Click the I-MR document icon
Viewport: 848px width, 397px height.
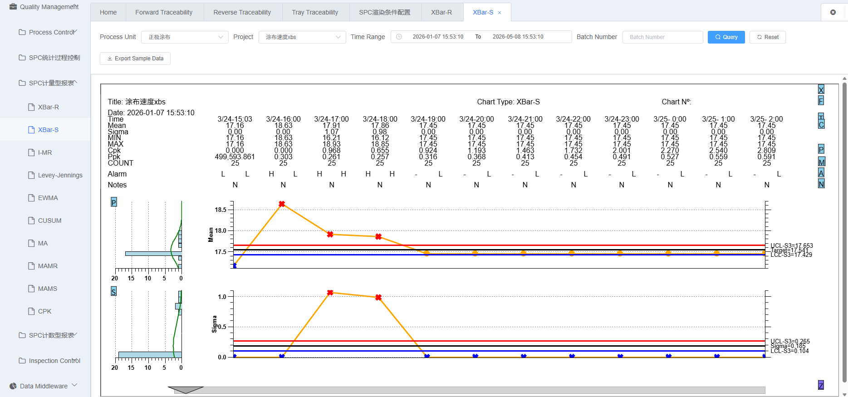pyautogui.click(x=31, y=152)
